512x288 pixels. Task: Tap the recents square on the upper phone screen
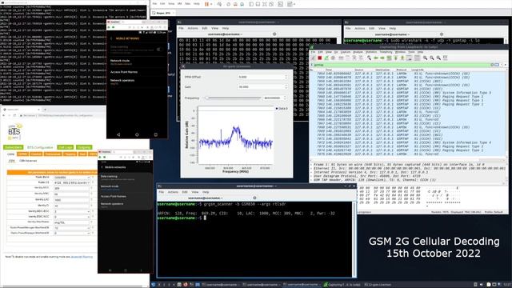point(156,134)
